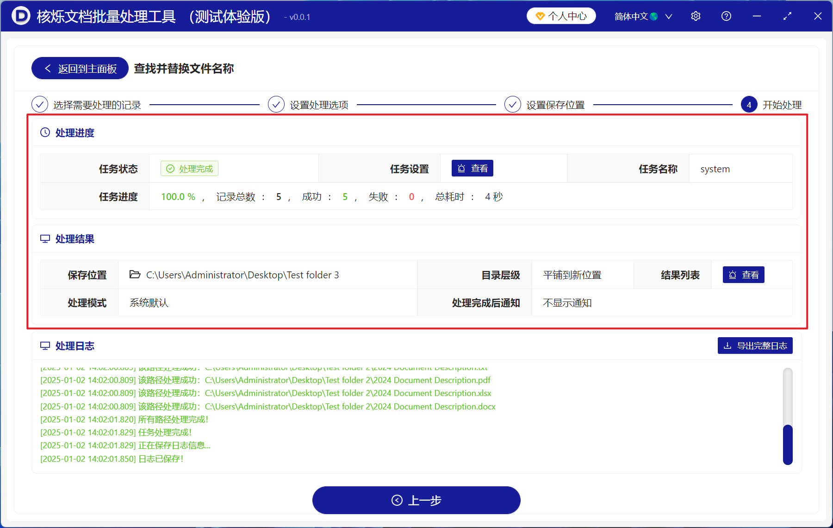Go to step 设置保存位置
This screenshot has height=528, width=833.
point(545,105)
